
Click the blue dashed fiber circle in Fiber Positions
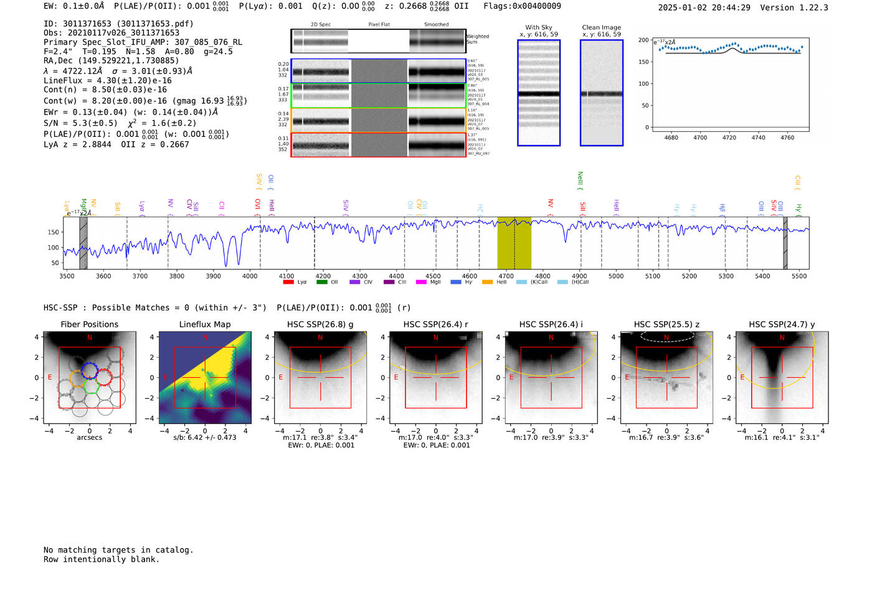point(89,371)
